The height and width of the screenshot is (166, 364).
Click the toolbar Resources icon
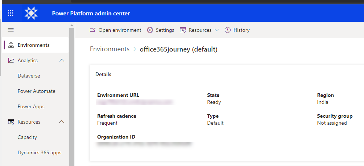pos(183,30)
